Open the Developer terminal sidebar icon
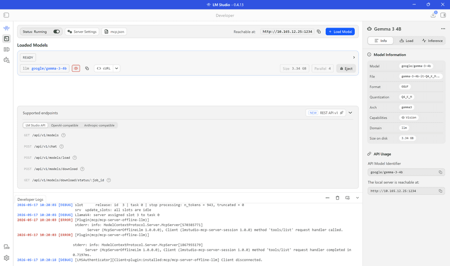The width and height of the screenshot is (450, 266). pyautogui.click(x=6, y=39)
